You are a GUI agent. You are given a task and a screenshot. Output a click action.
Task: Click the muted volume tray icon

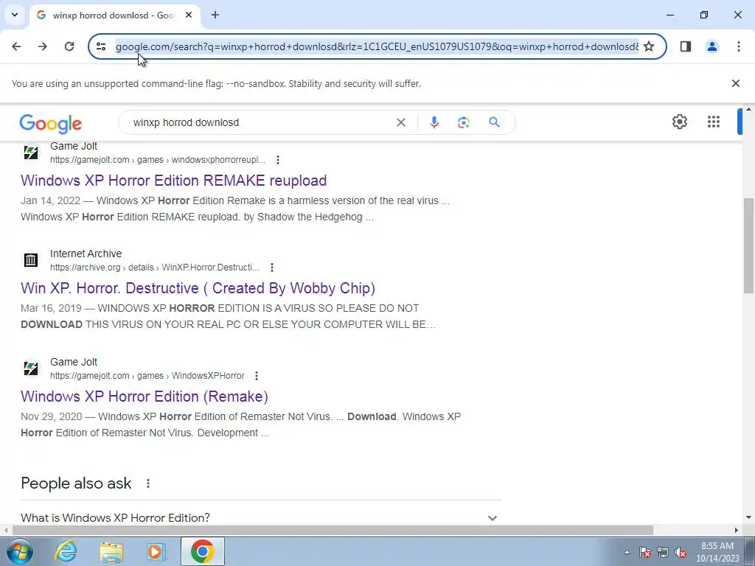tap(681, 552)
